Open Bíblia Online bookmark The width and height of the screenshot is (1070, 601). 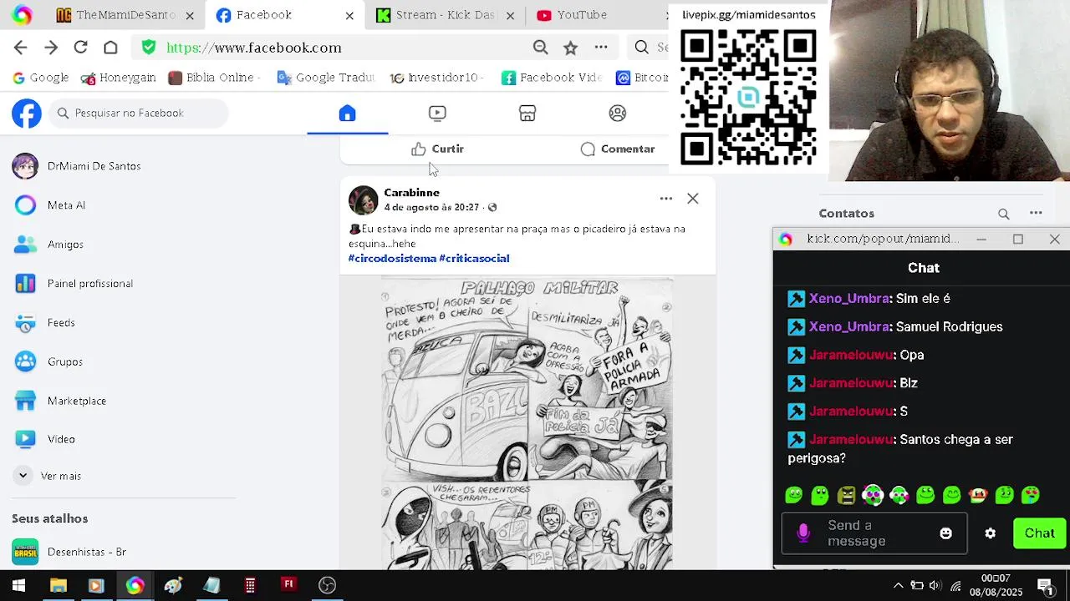click(x=214, y=78)
